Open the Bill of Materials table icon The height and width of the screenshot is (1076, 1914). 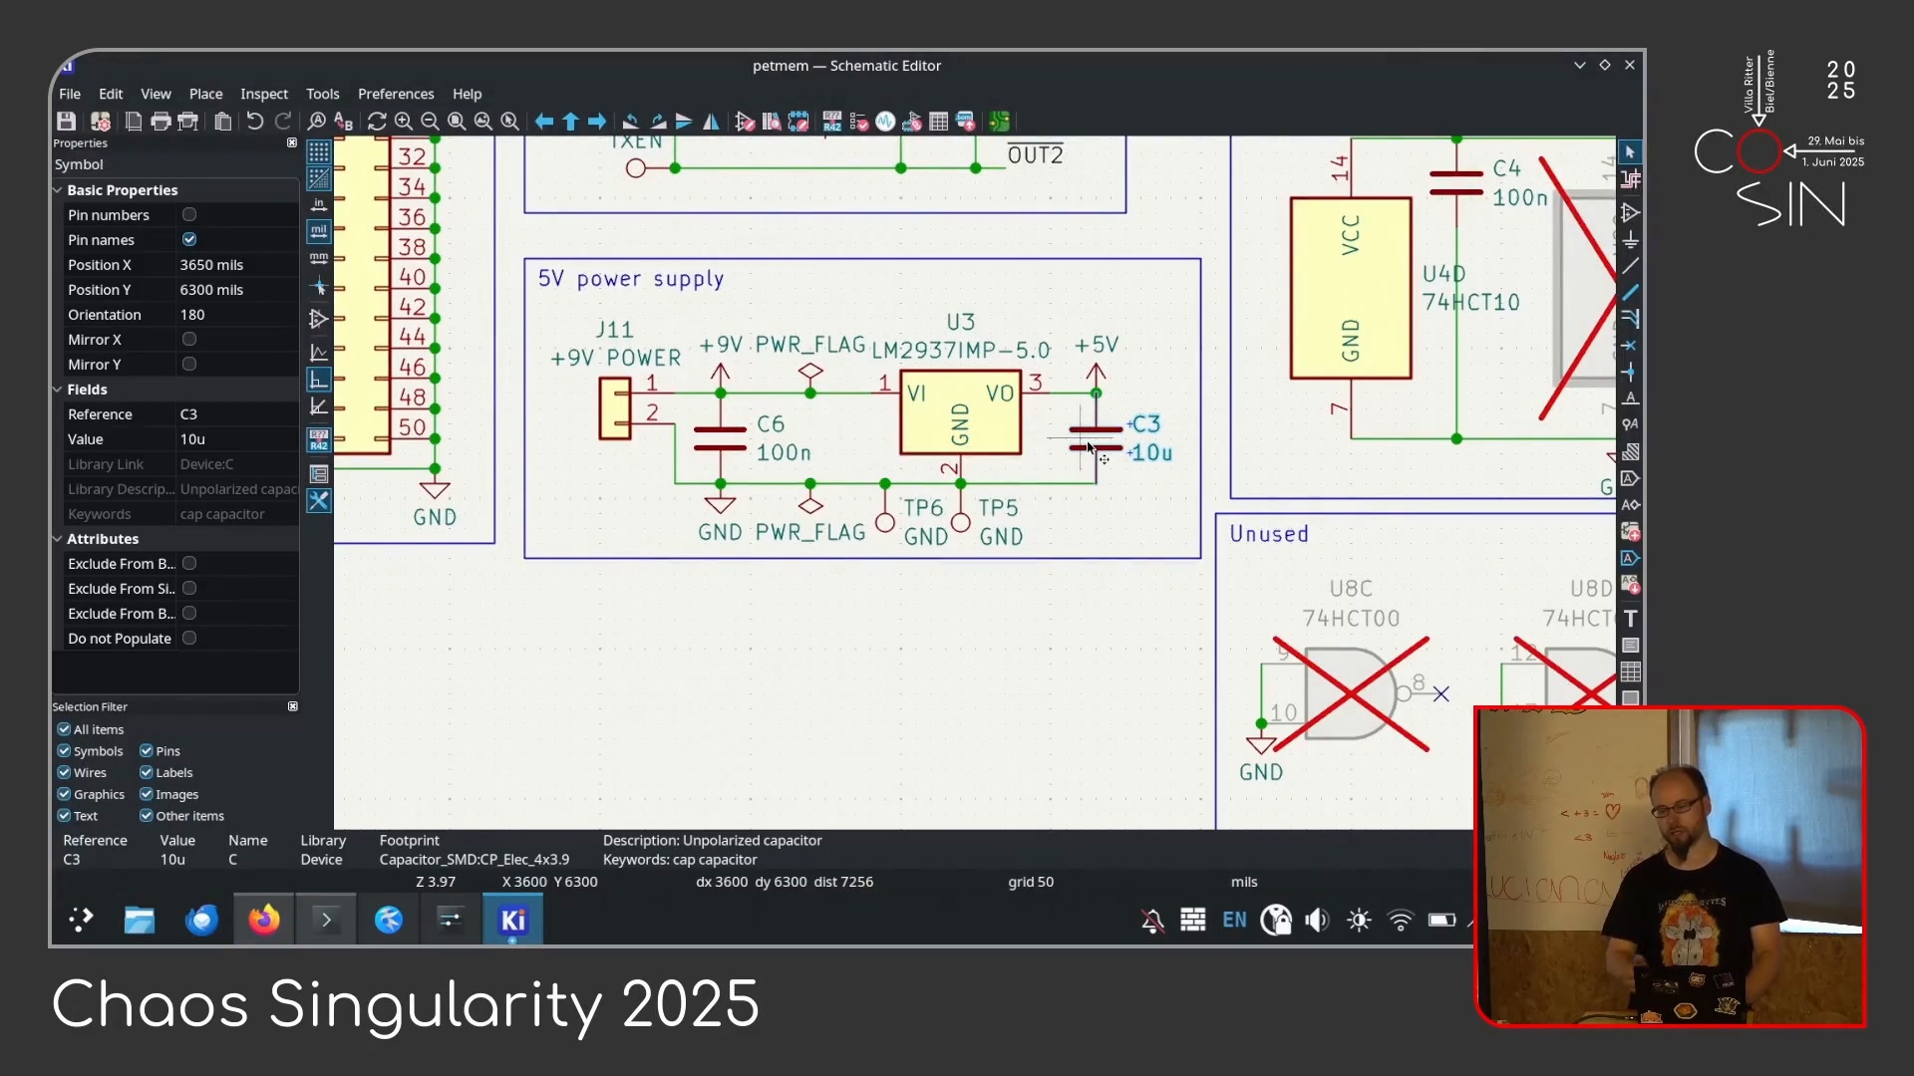pos(938,122)
